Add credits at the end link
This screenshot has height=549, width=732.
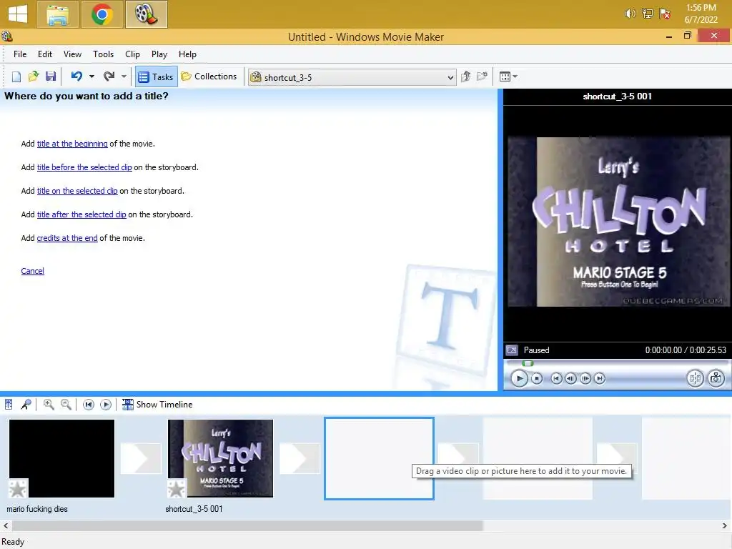coord(67,238)
